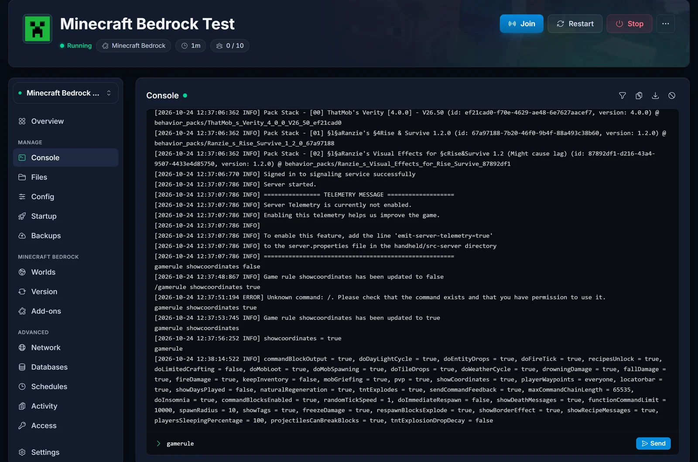Open the Files section
Image resolution: width=698 pixels, height=462 pixels.
coord(65,177)
